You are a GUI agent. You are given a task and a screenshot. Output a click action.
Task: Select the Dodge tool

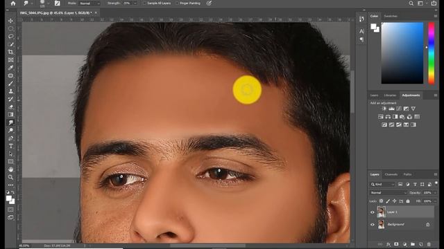coord(11,131)
